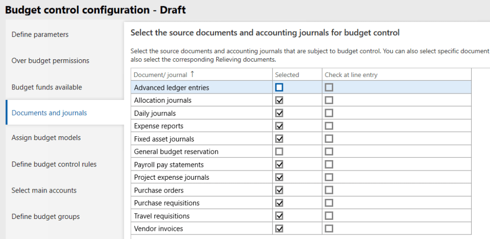
Task: Tick line entry check for Expense reports
Action: pos(329,126)
